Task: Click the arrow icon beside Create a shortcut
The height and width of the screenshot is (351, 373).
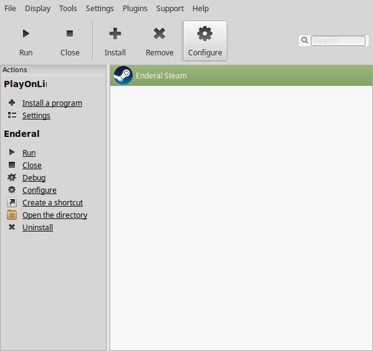Action: tap(12, 202)
